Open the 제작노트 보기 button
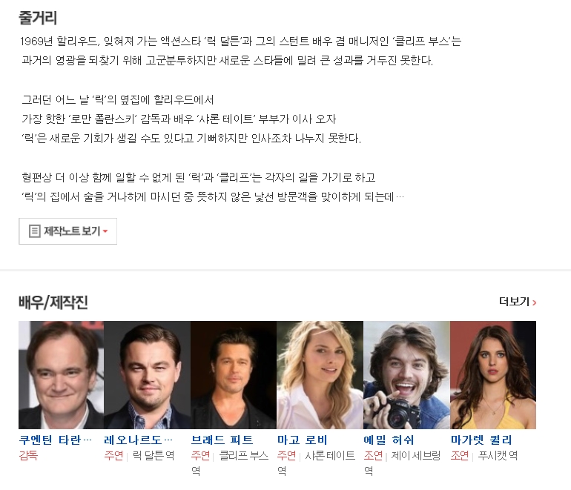The image size is (571, 490). 67,231
